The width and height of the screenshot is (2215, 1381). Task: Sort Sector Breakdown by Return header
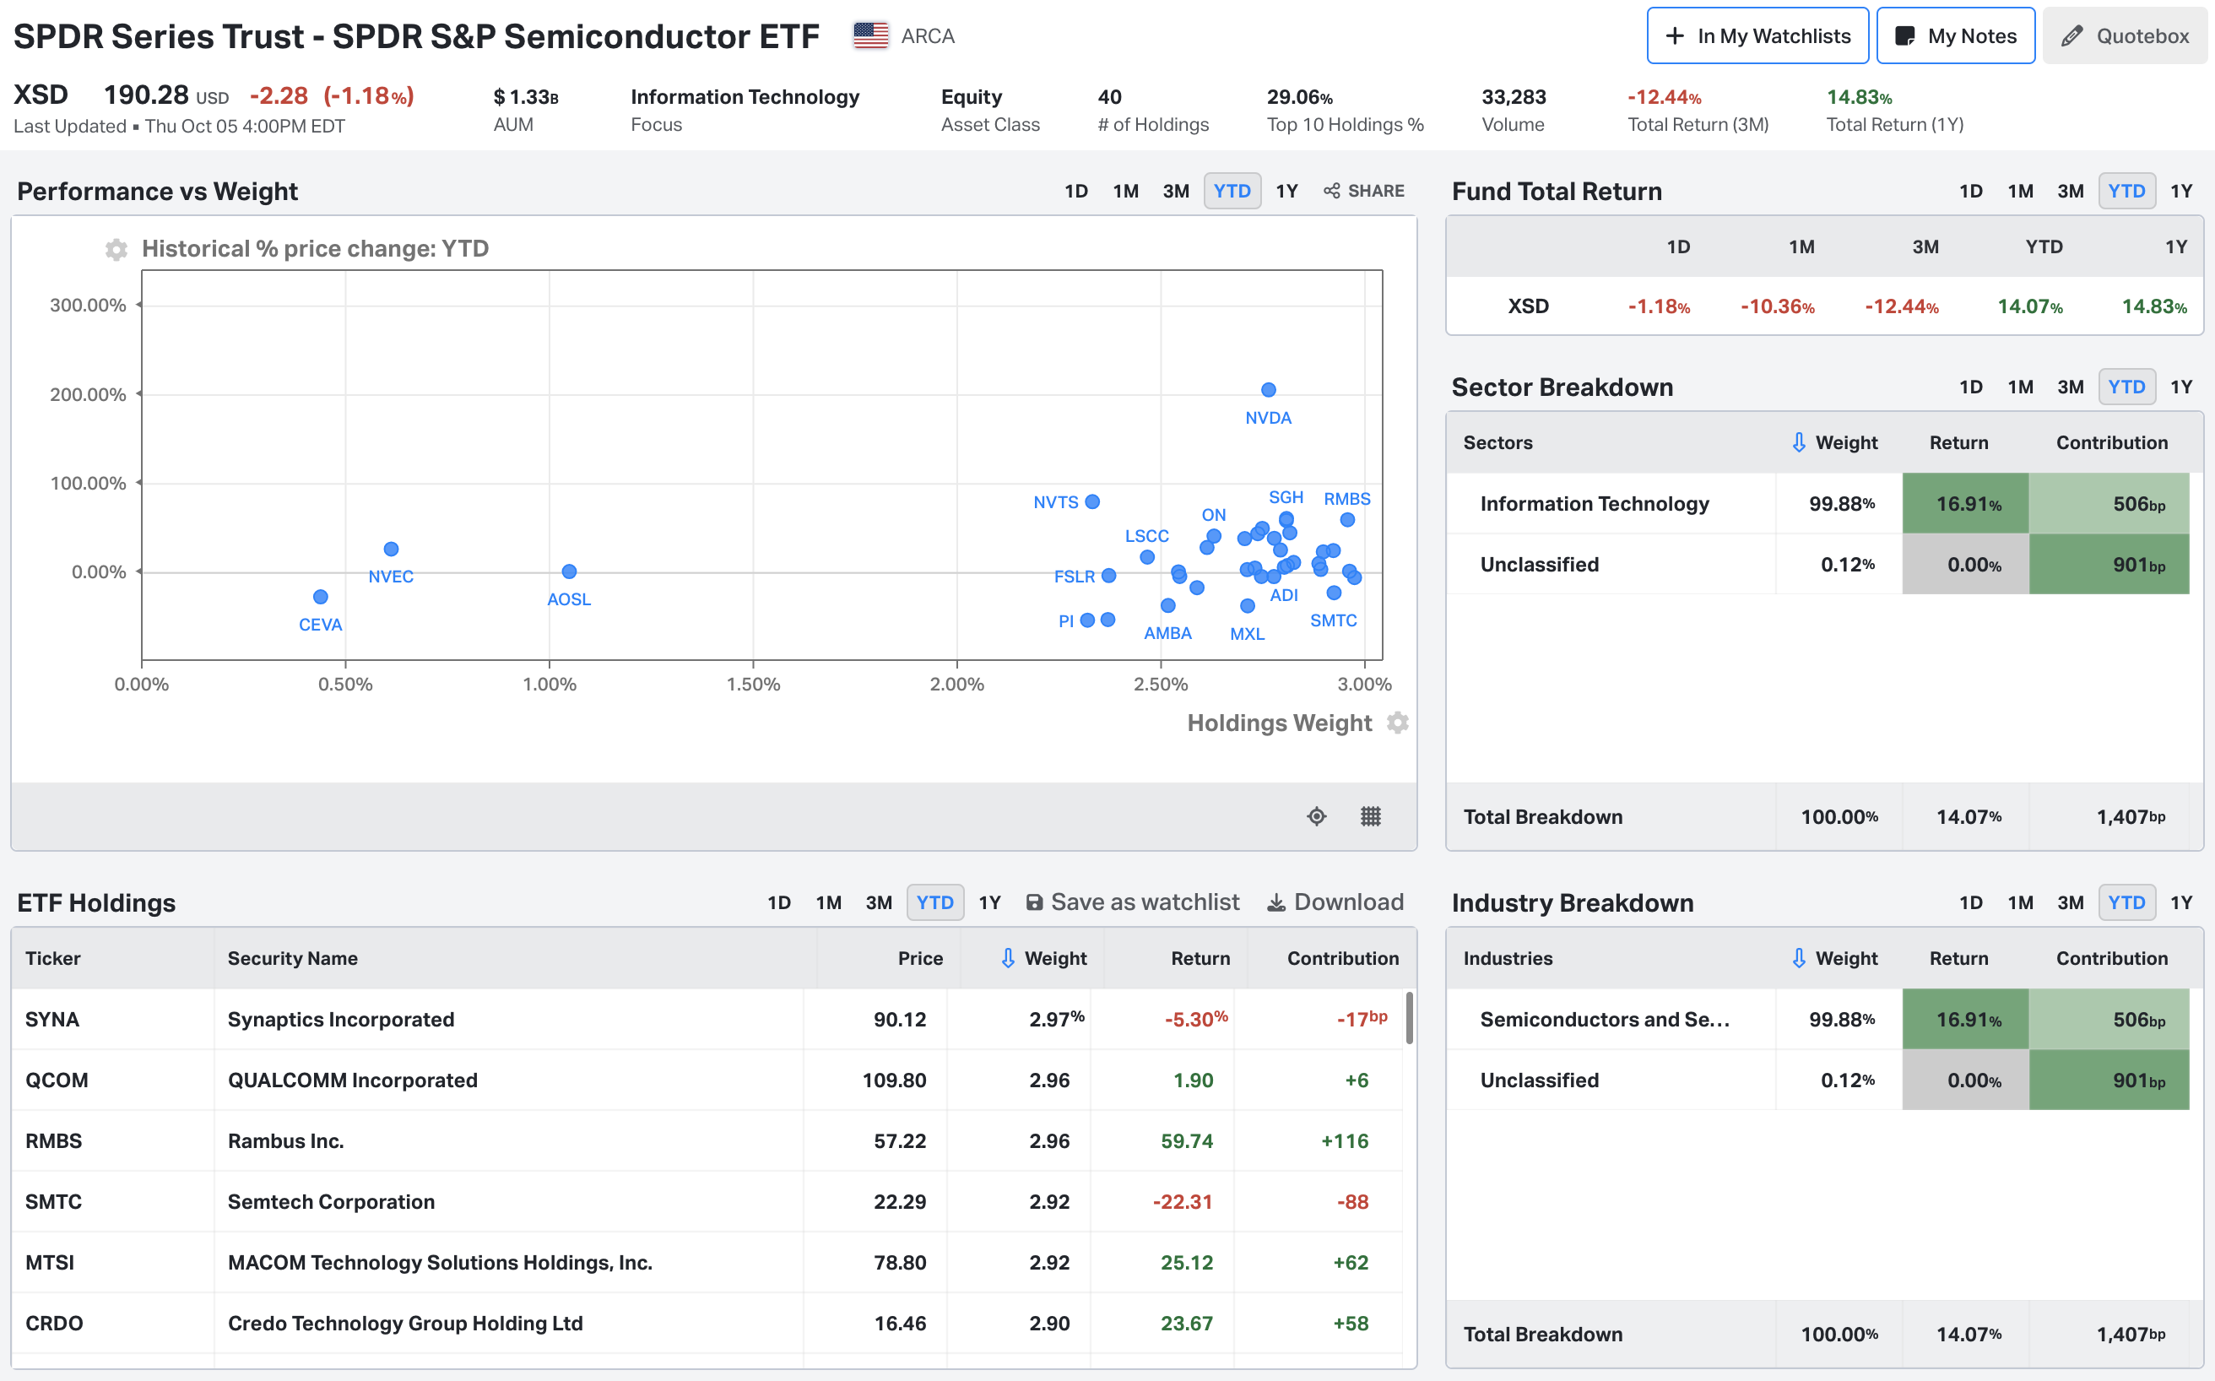[1958, 443]
